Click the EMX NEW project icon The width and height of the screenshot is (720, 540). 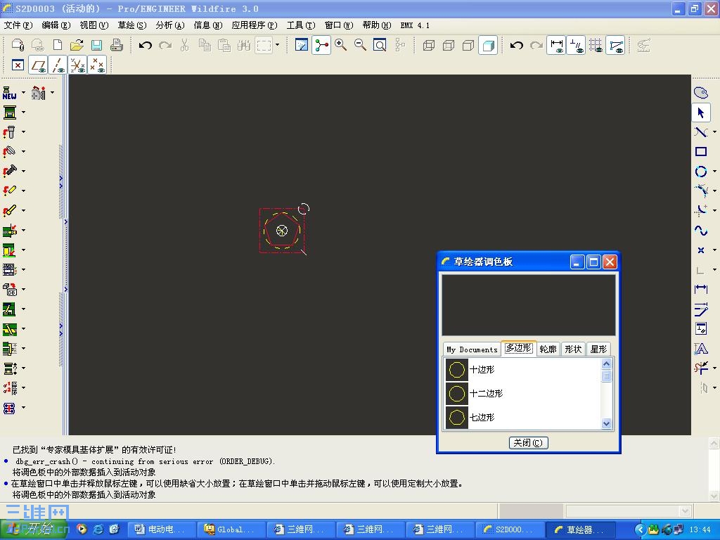click(10, 93)
